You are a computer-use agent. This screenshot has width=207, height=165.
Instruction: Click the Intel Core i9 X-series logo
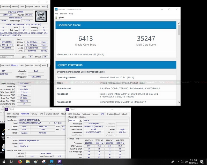point(41,16)
